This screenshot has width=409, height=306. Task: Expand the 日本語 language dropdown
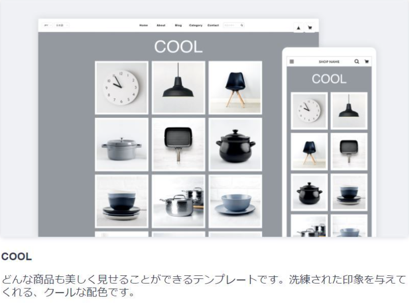61,25
